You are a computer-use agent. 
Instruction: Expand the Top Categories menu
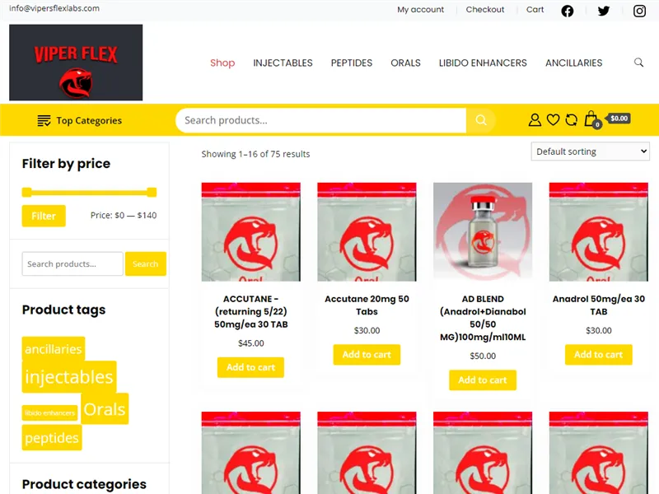coord(79,120)
